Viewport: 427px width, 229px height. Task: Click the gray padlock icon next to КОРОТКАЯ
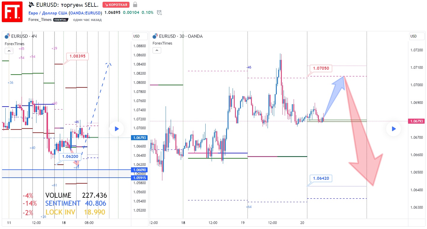pos(135,5)
